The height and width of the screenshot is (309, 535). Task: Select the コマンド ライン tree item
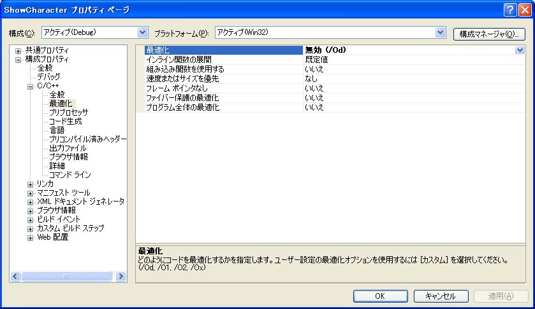point(70,175)
